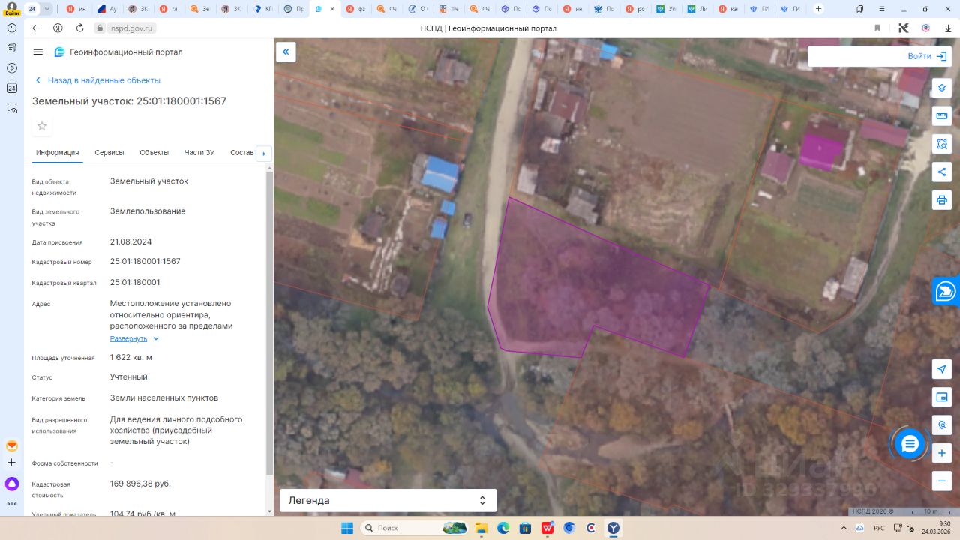
Task: Open WPS Office from the taskbar
Action: point(547,528)
